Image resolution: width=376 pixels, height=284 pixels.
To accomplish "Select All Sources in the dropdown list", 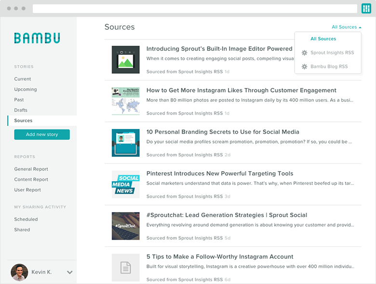I will coord(323,39).
